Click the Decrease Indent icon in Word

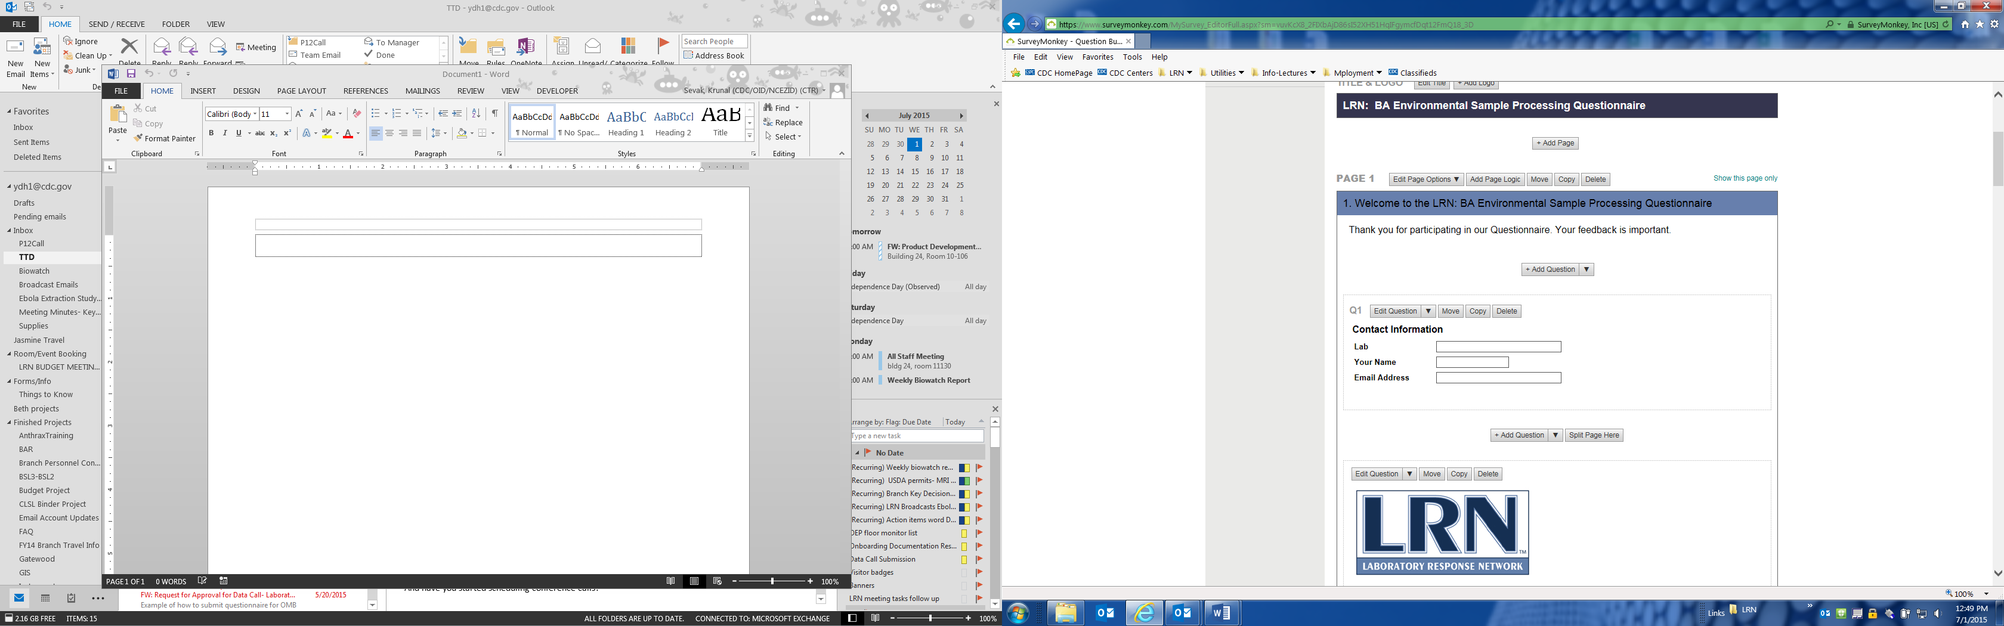coord(443,113)
